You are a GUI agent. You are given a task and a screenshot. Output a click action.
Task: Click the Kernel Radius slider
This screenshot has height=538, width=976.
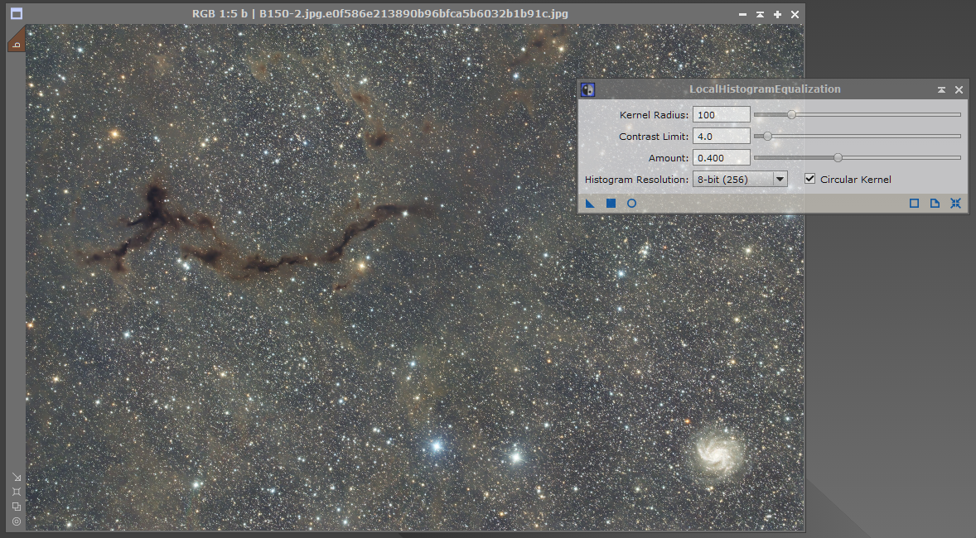[857, 114]
